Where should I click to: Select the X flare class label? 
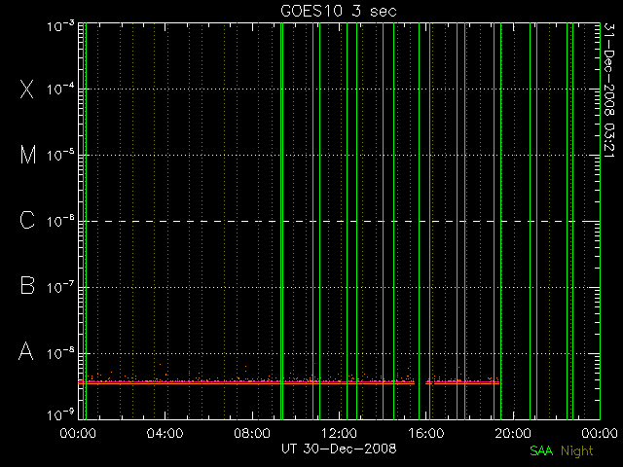coord(26,89)
